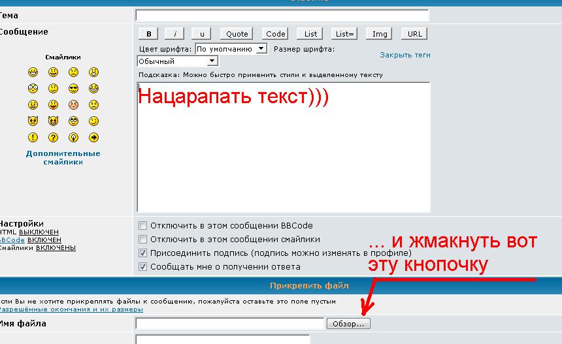Click the 'Обзор...' browse button
The width and height of the screenshot is (562, 344).
[x=348, y=324]
